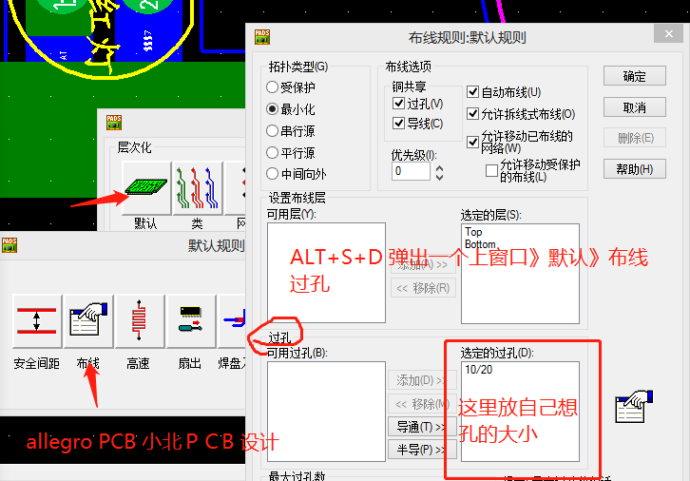Click Help (帮助) button
Viewport: 690px width, 481px height.
634,169
